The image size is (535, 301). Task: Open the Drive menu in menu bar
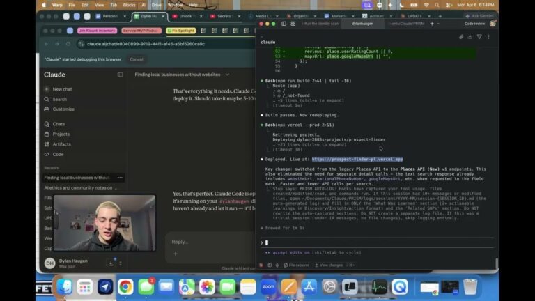[x=156, y=5]
